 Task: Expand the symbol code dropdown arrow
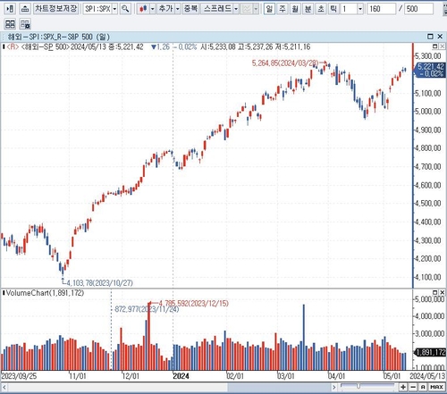[x=114, y=9]
